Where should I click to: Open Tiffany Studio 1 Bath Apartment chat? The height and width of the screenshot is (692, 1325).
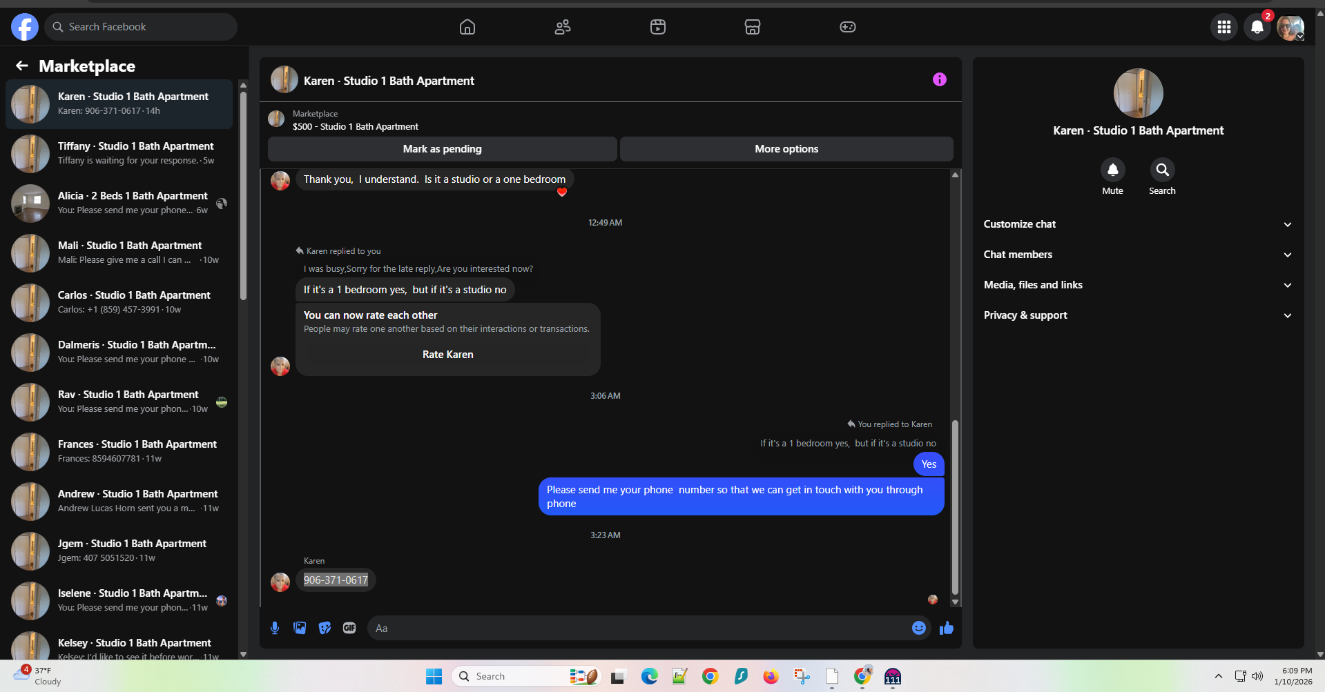119,153
